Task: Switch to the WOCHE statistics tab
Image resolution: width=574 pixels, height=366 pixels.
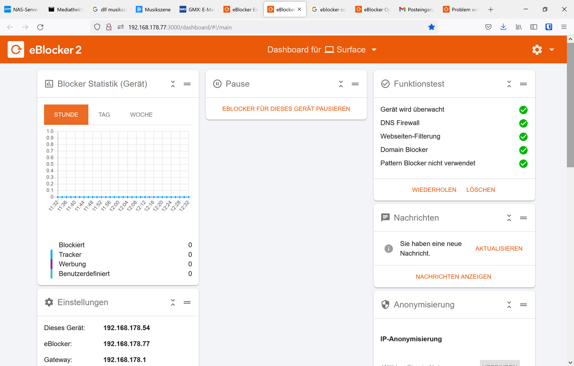Action: tap(141, 115)
